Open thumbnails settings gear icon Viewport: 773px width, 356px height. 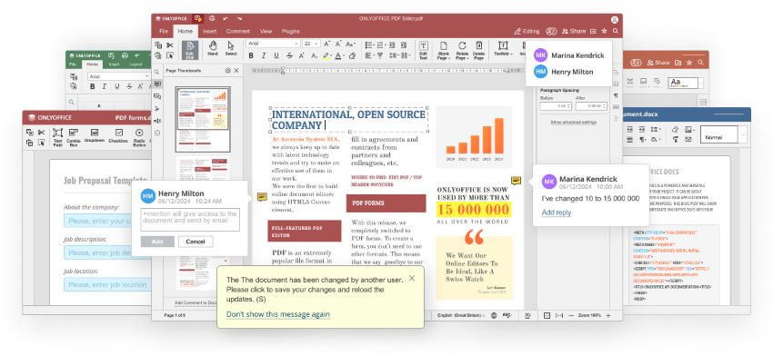click(x=227, y=71)
